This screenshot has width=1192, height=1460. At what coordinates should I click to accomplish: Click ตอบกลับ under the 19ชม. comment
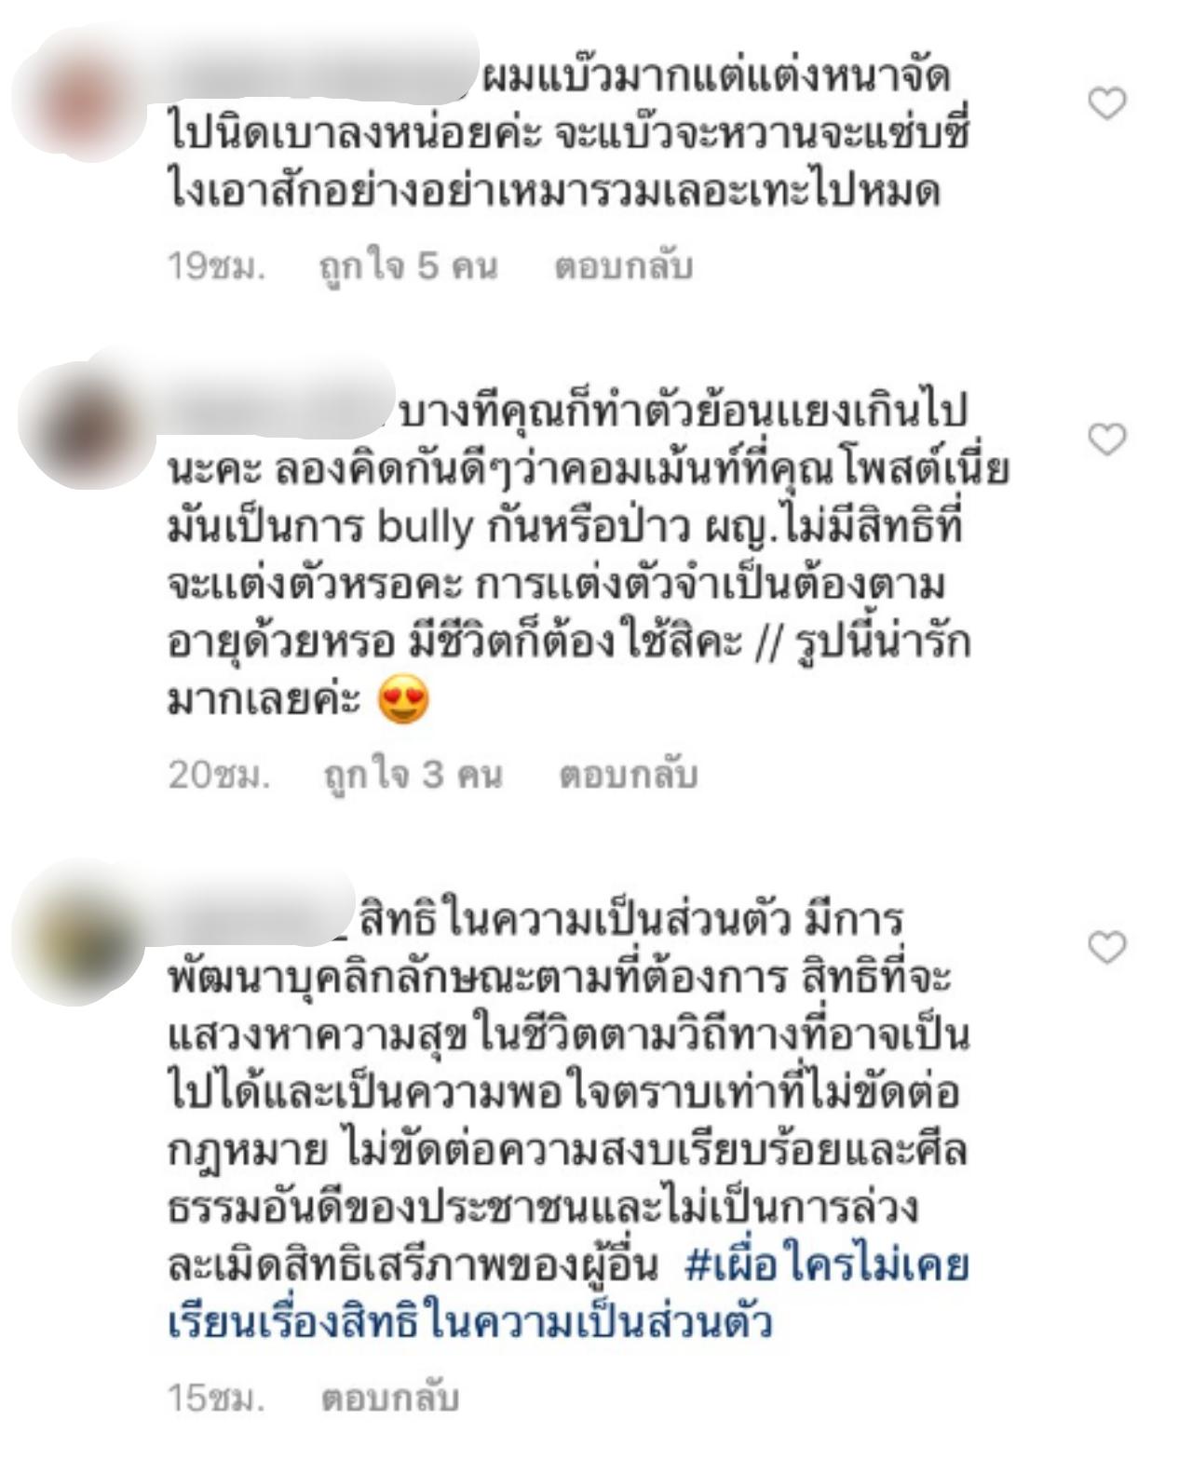click(623, 267)
